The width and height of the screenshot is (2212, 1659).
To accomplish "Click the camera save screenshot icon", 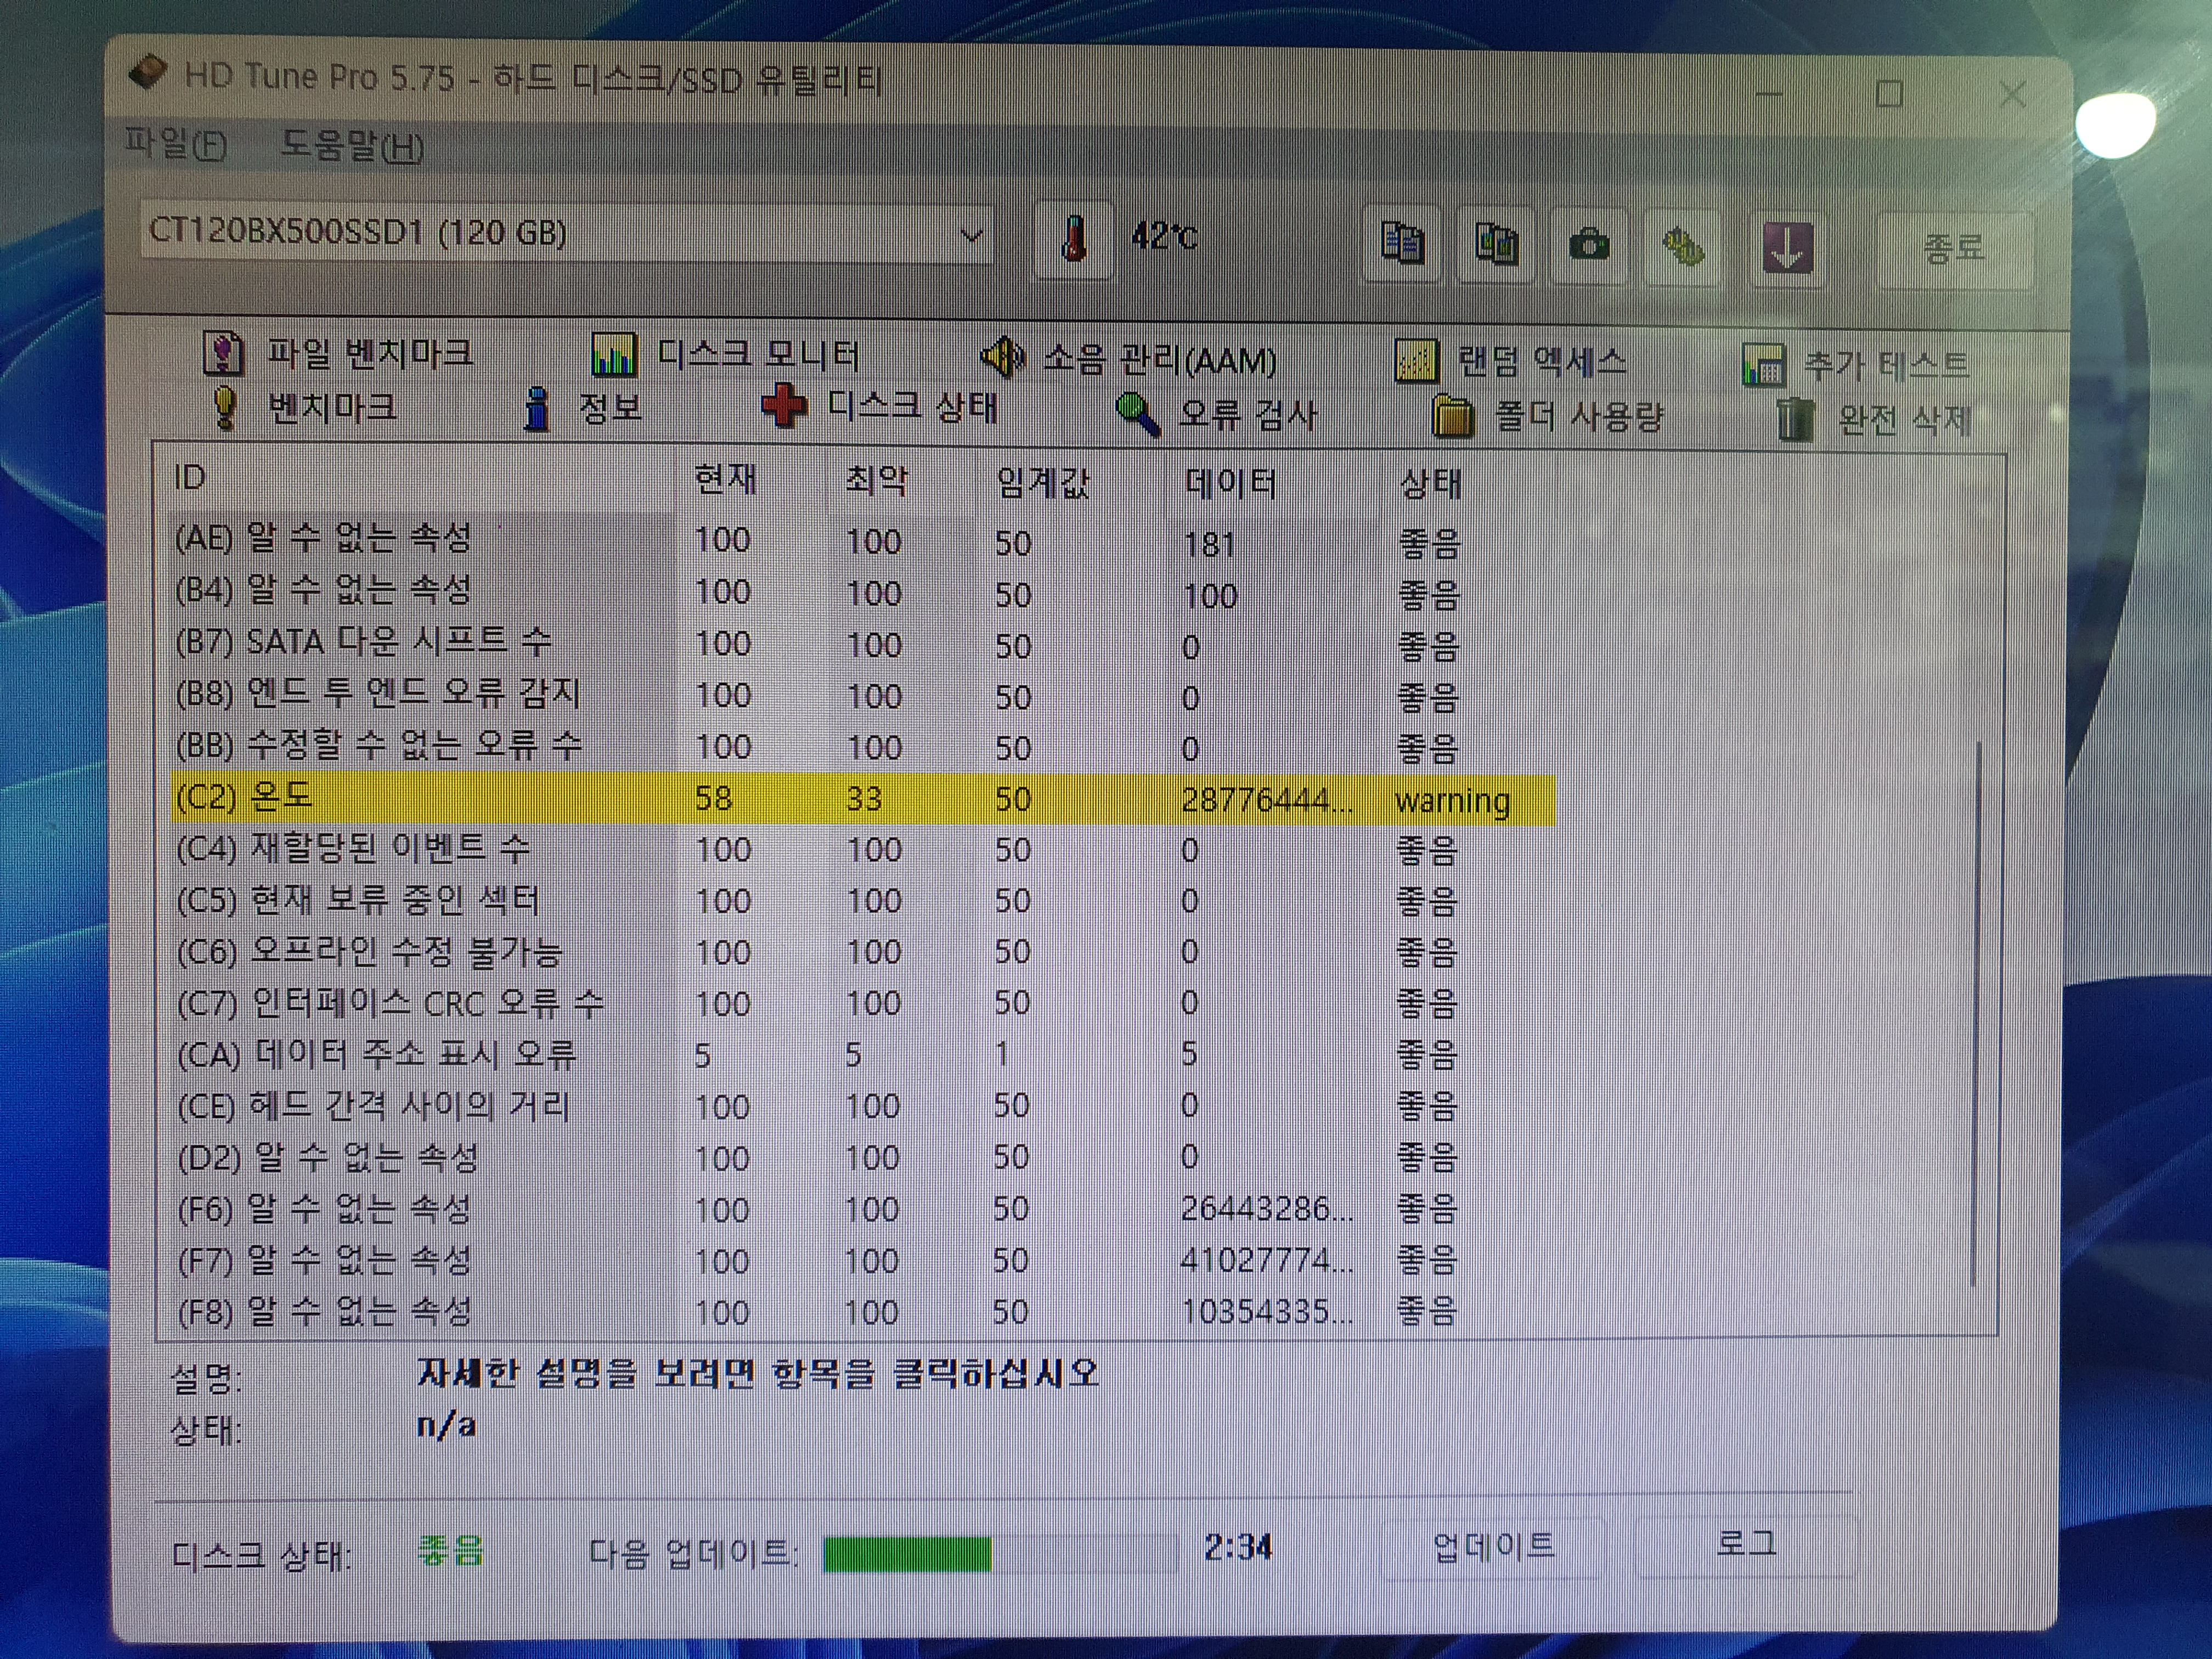I will point(1589,245).
